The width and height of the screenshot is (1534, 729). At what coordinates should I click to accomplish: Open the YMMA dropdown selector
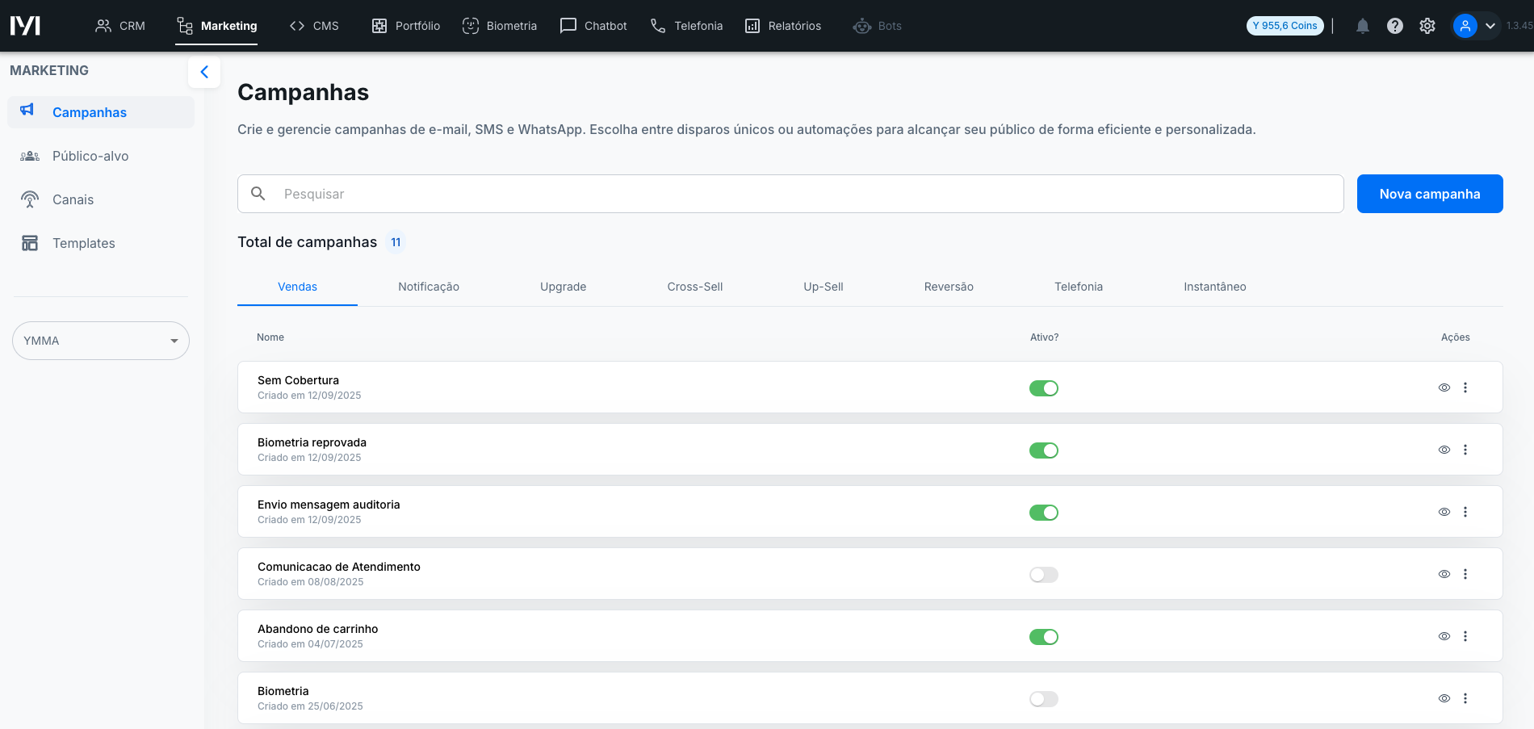101,341
